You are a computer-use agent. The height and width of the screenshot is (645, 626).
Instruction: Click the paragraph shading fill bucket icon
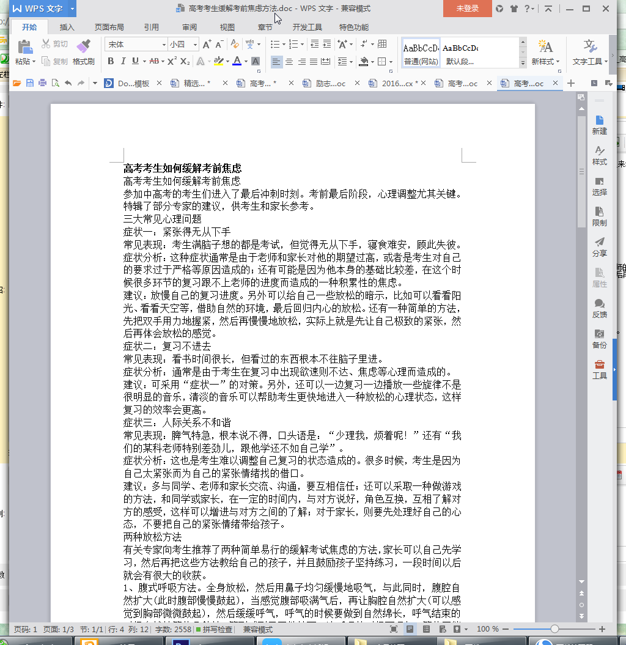(364, 62)
